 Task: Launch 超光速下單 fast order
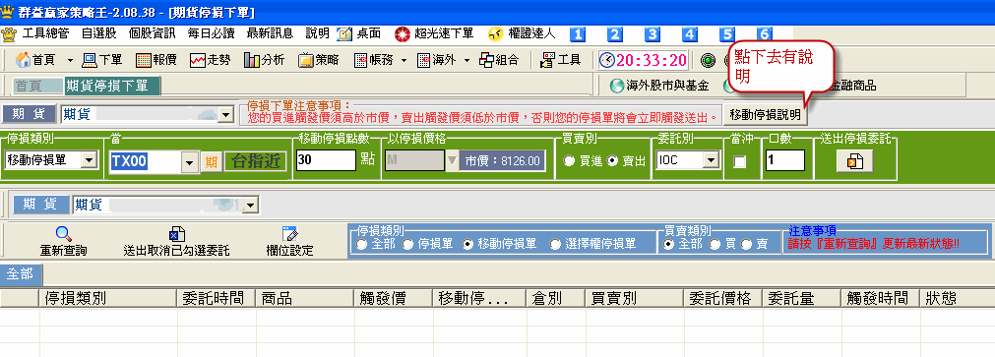(x=434, y=34)
